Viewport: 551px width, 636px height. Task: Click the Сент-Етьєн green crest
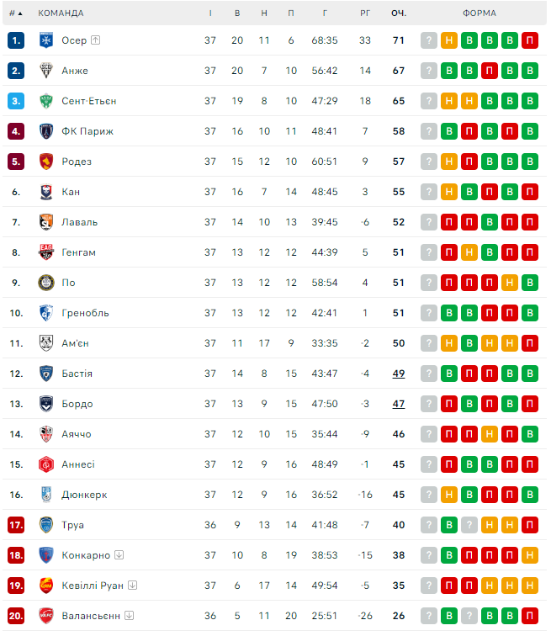(46, 101)
